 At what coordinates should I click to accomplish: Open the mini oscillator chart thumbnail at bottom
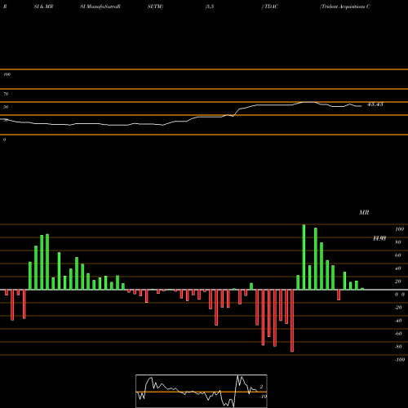coord(202,391)
